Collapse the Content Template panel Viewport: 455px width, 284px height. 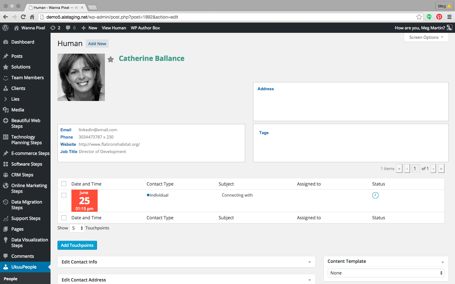443,262
